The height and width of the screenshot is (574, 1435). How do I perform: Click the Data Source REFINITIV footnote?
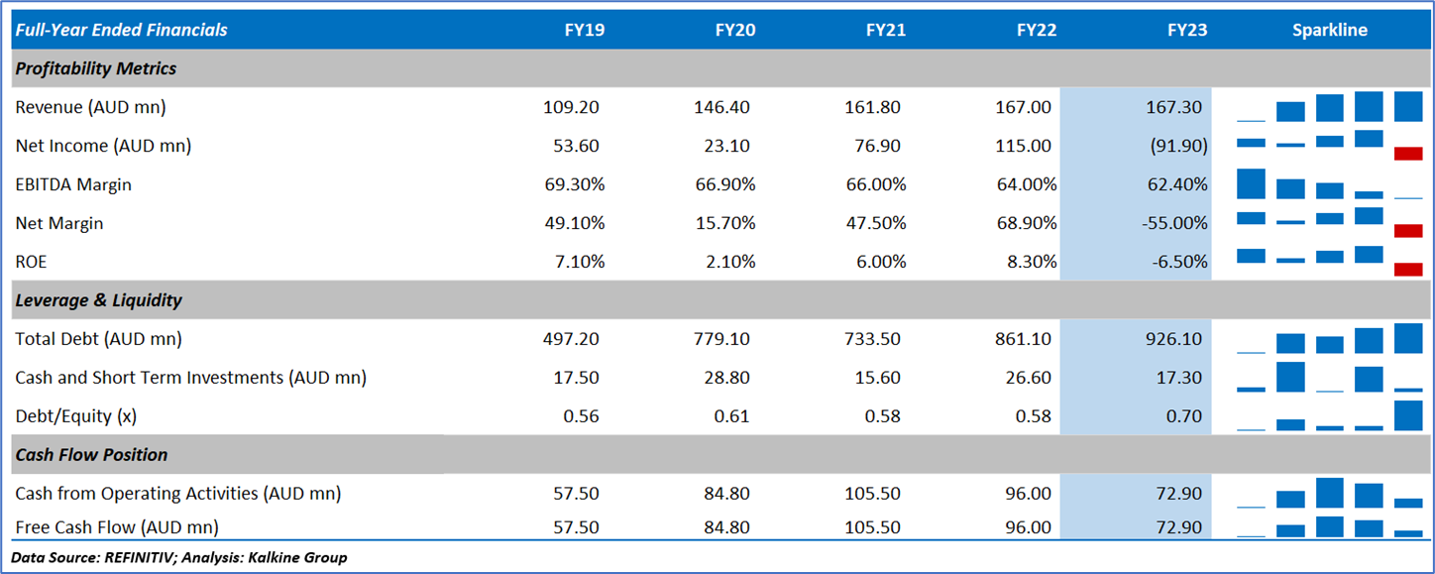point(178,557)
